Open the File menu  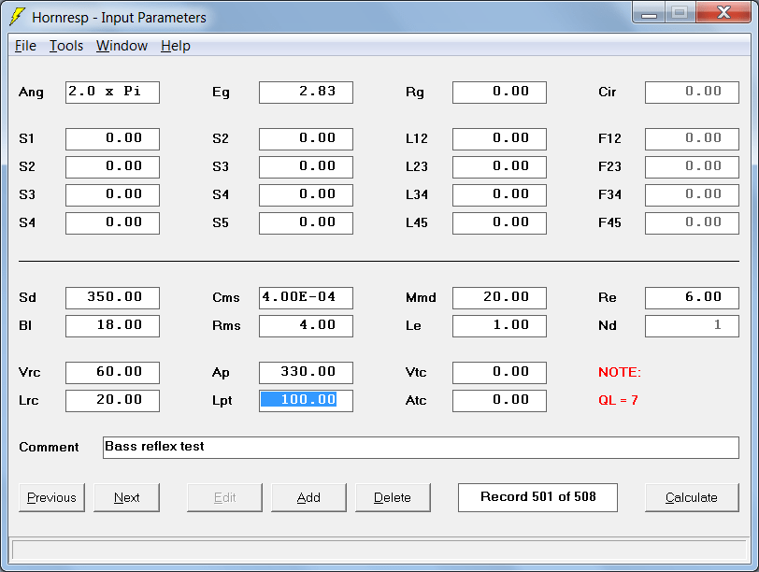(x=25, y=46)
